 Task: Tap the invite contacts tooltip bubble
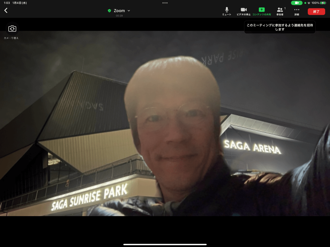coord(279,27)
